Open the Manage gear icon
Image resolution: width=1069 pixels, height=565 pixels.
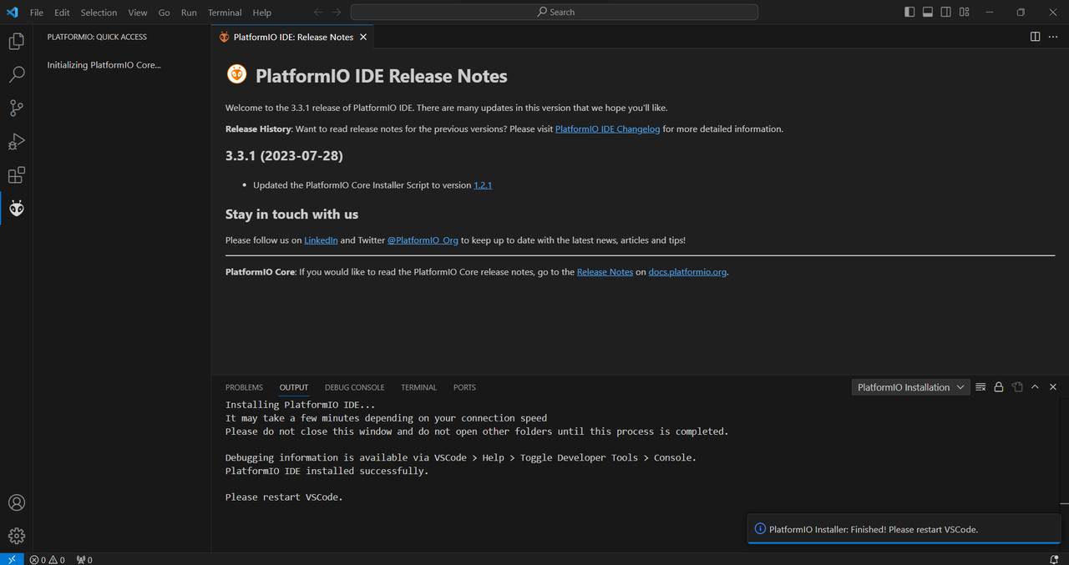(x=17, y=536)
